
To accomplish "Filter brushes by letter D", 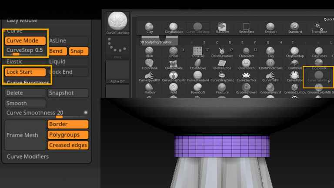I will 230,42.
